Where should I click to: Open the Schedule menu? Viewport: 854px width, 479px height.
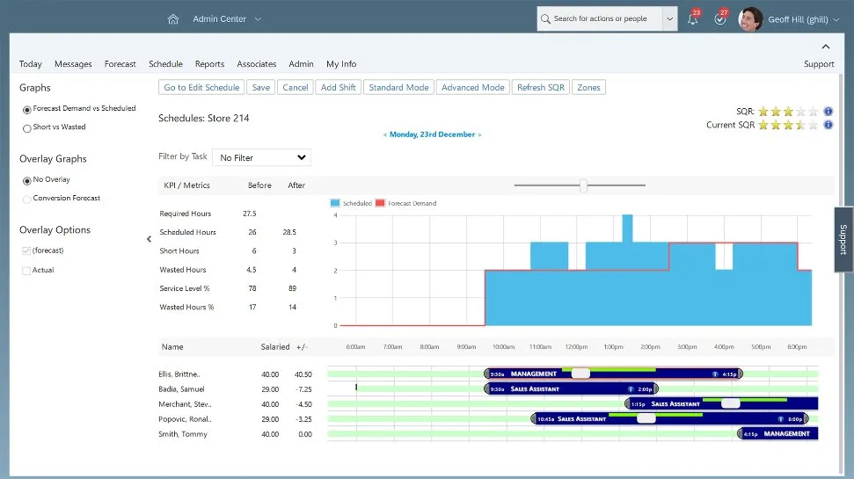click(x=165, y=64)
